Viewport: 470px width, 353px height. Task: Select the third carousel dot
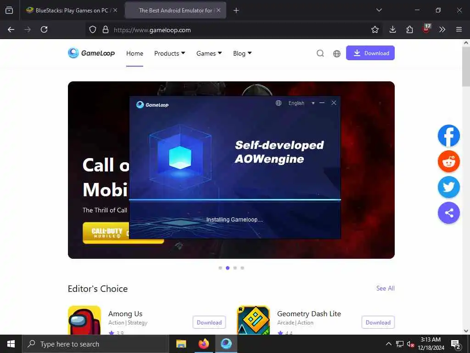[235, 268]
